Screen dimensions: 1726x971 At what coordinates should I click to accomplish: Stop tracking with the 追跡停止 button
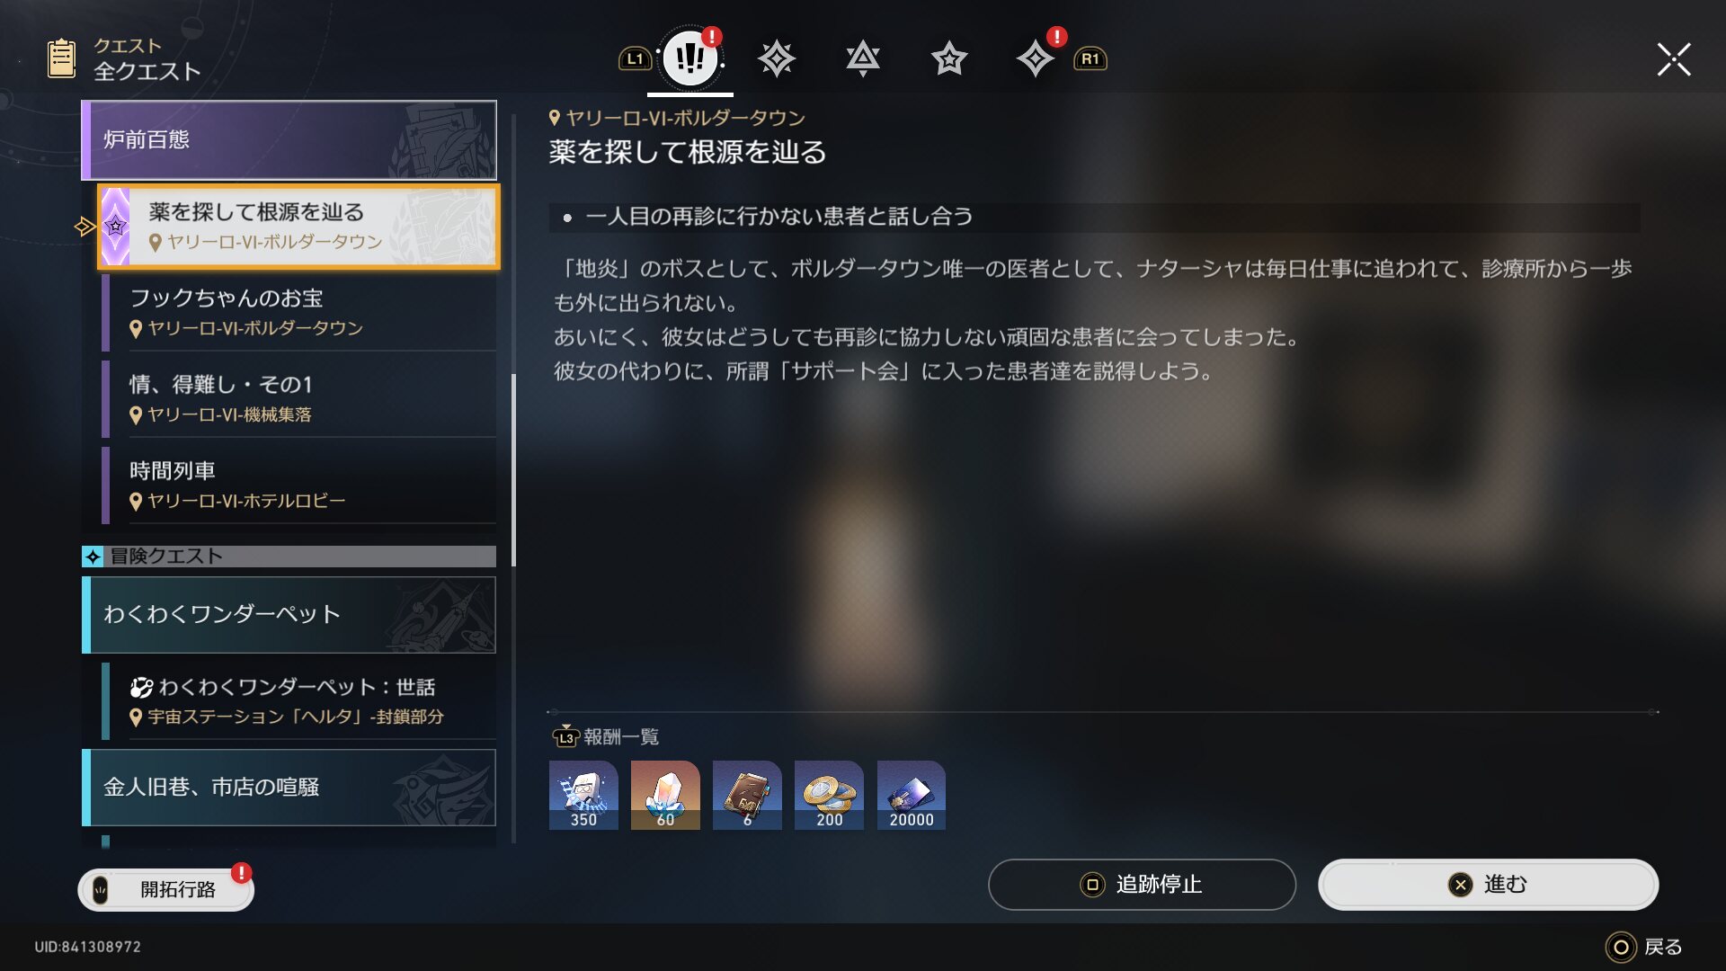[x=1142, y=885]
